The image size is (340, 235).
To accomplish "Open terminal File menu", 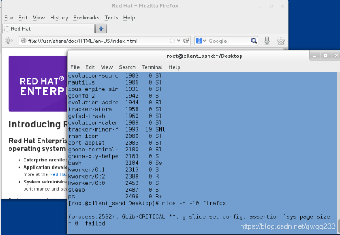I will (75, 67).
